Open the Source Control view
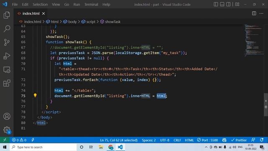The height and width of the screenshot is (151, 268). point(7,42)
